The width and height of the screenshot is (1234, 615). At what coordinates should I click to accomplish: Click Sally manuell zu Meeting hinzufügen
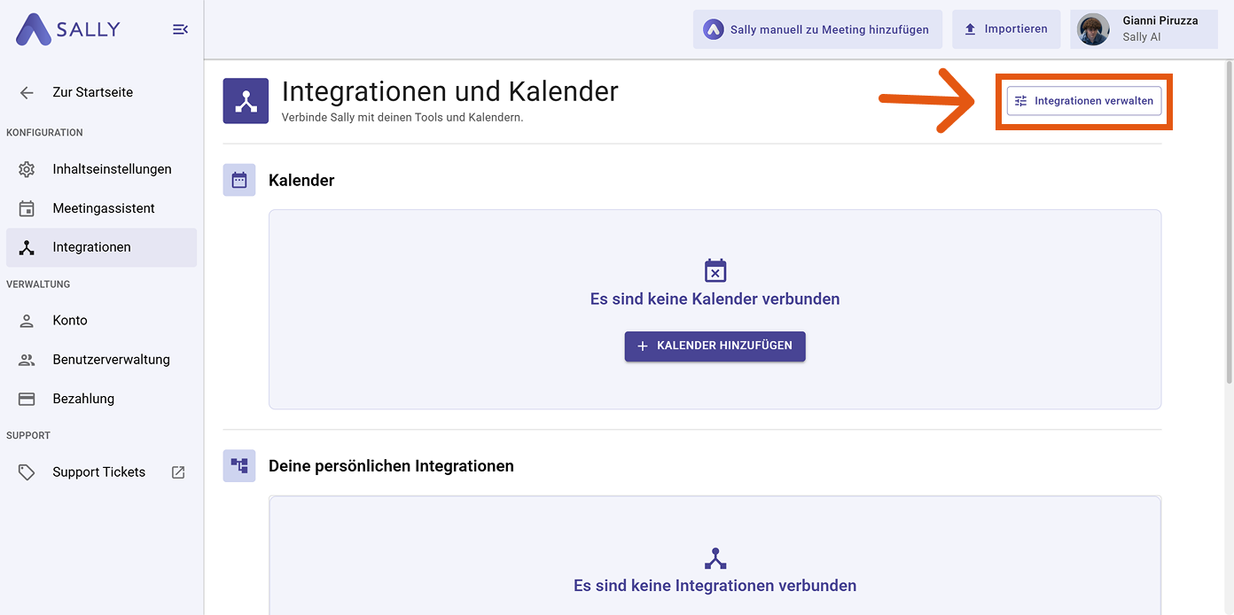click(x=817, y=29)
